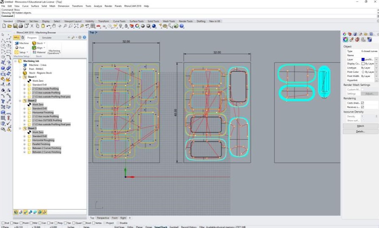Toggle the Receives shadows checkbox
379x228 pixels.
coord(362,107)
